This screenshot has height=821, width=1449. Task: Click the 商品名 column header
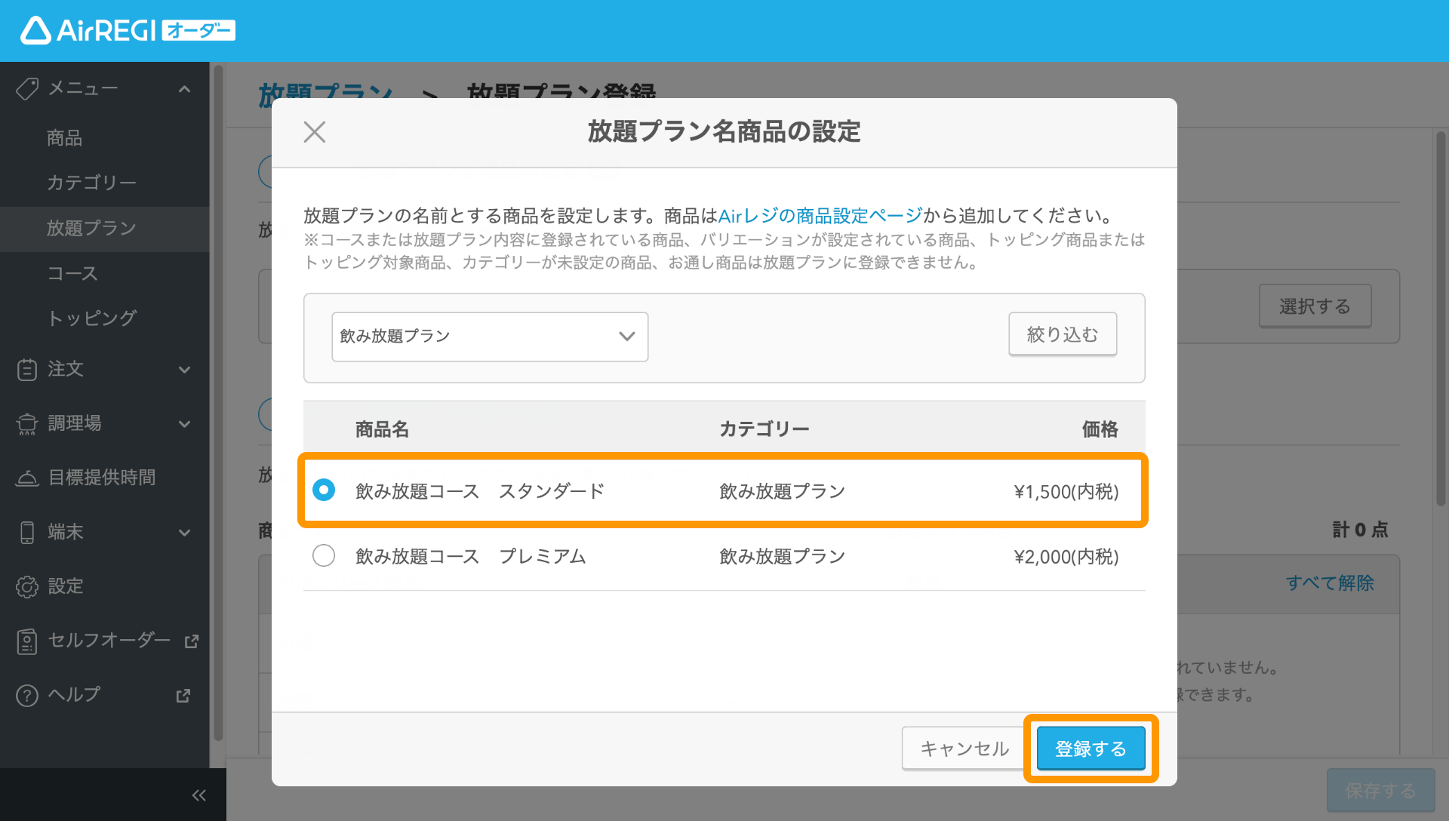pyautogui.click(x=382, y=429)
